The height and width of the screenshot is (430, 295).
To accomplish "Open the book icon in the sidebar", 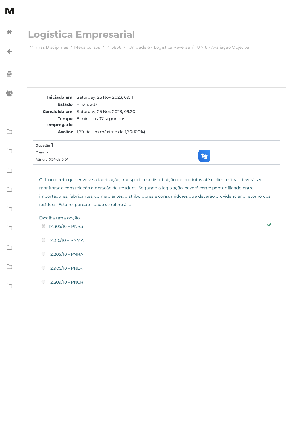I will tap(9, 74).
